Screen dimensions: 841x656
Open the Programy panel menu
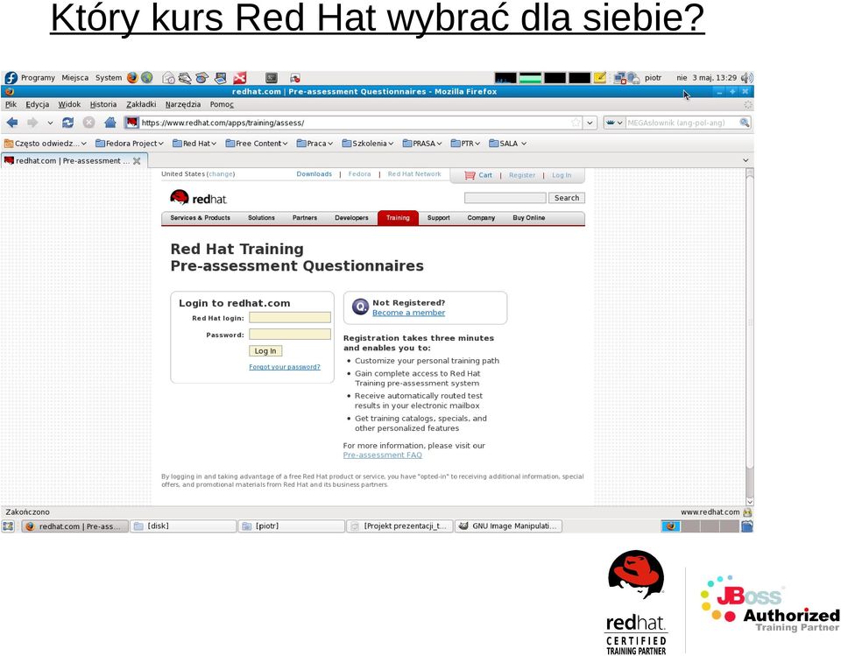pos(38,78)
